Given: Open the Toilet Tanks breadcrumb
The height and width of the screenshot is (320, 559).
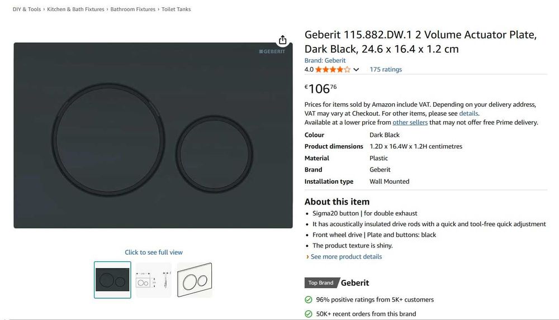Looking at the screenshot, I should point(176,9).
